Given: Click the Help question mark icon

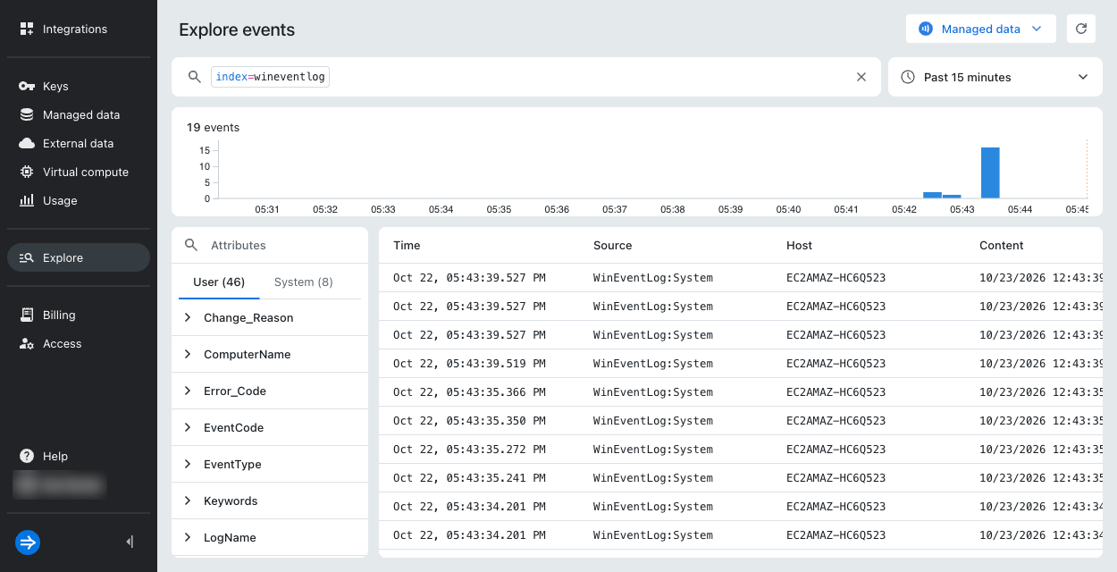Looking at the screenshot, I should tap(27, 457).
